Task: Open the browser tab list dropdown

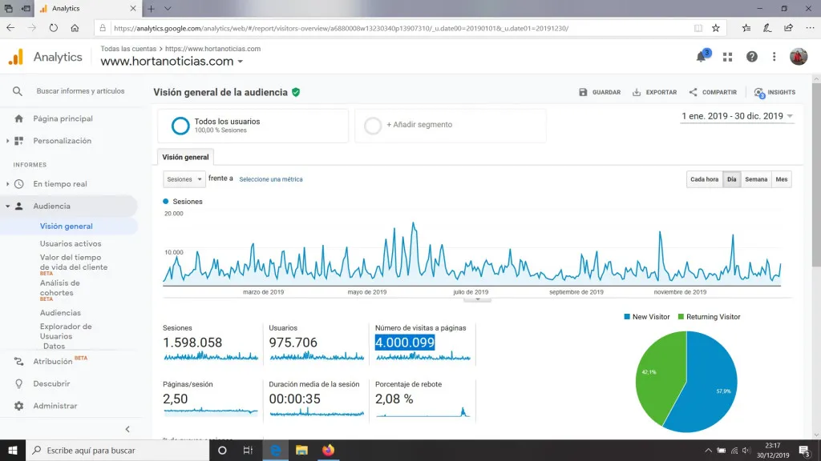Action: coord(168,8)
